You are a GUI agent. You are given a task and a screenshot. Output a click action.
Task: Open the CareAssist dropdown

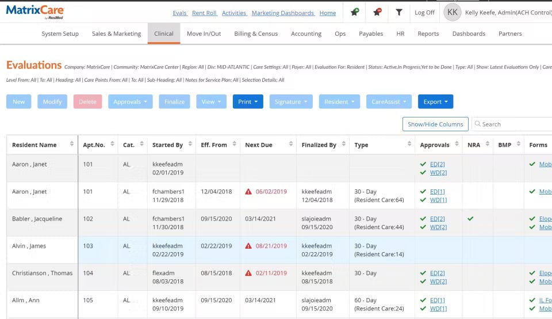(389, 102)
